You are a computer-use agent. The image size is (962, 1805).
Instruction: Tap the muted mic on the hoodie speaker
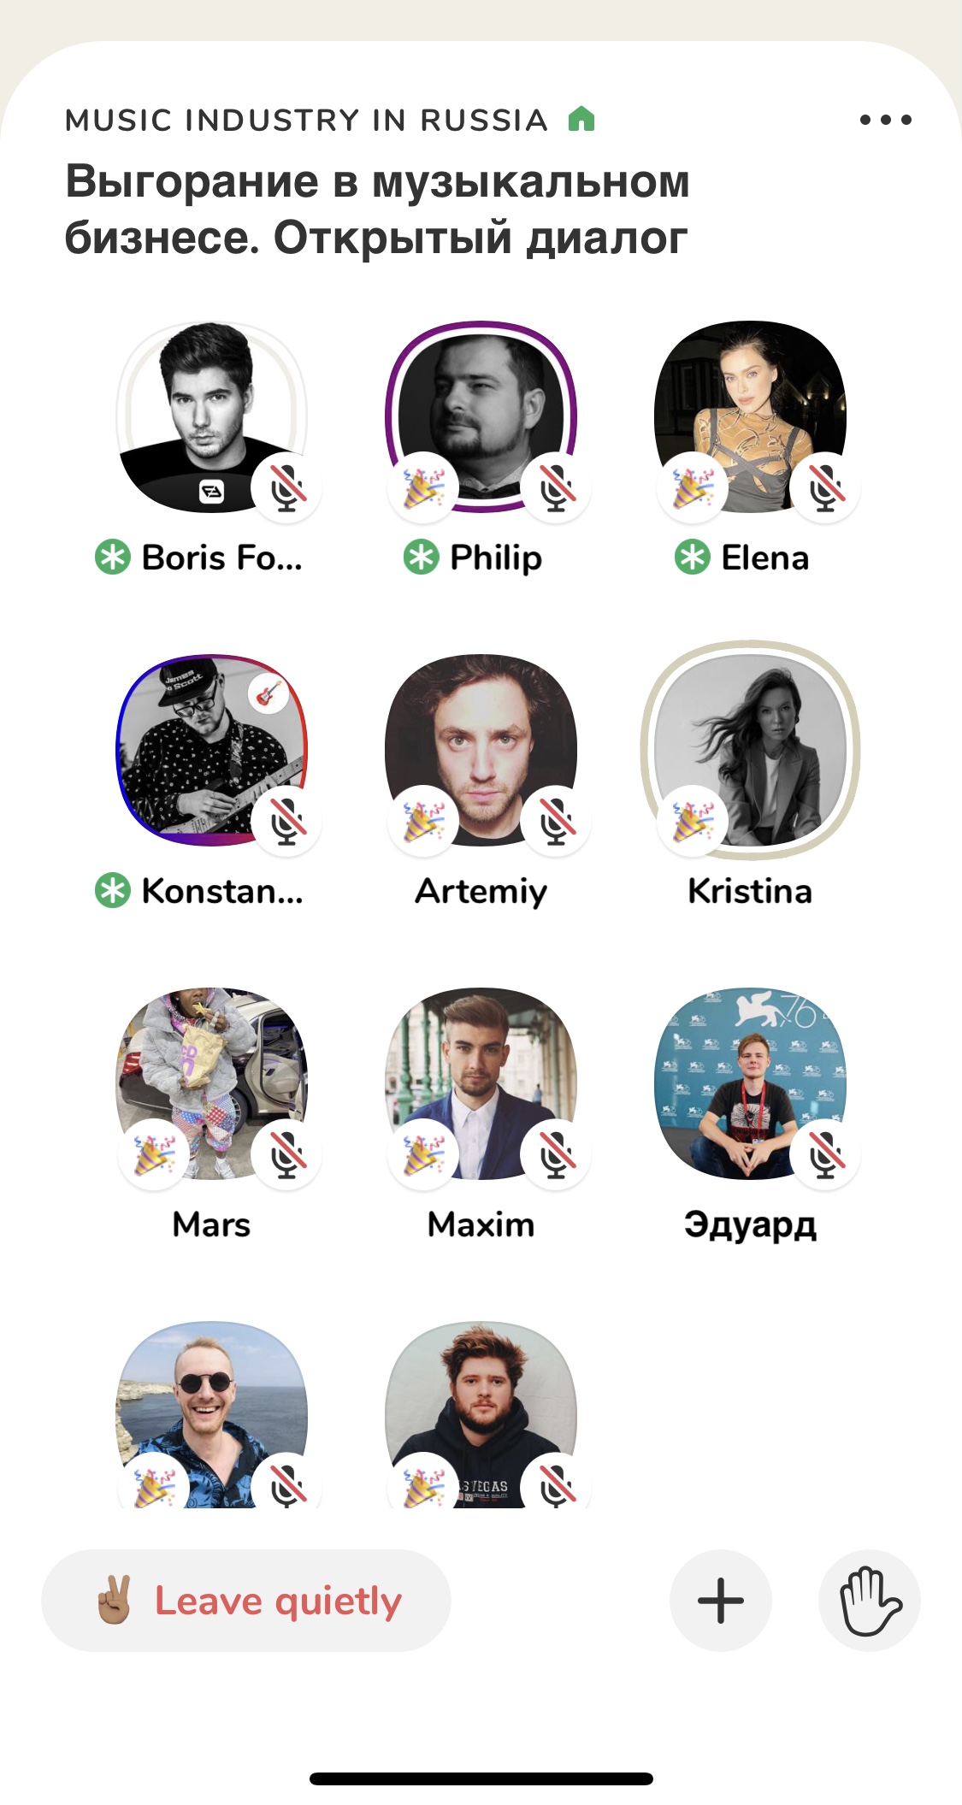coord(556,1484)
